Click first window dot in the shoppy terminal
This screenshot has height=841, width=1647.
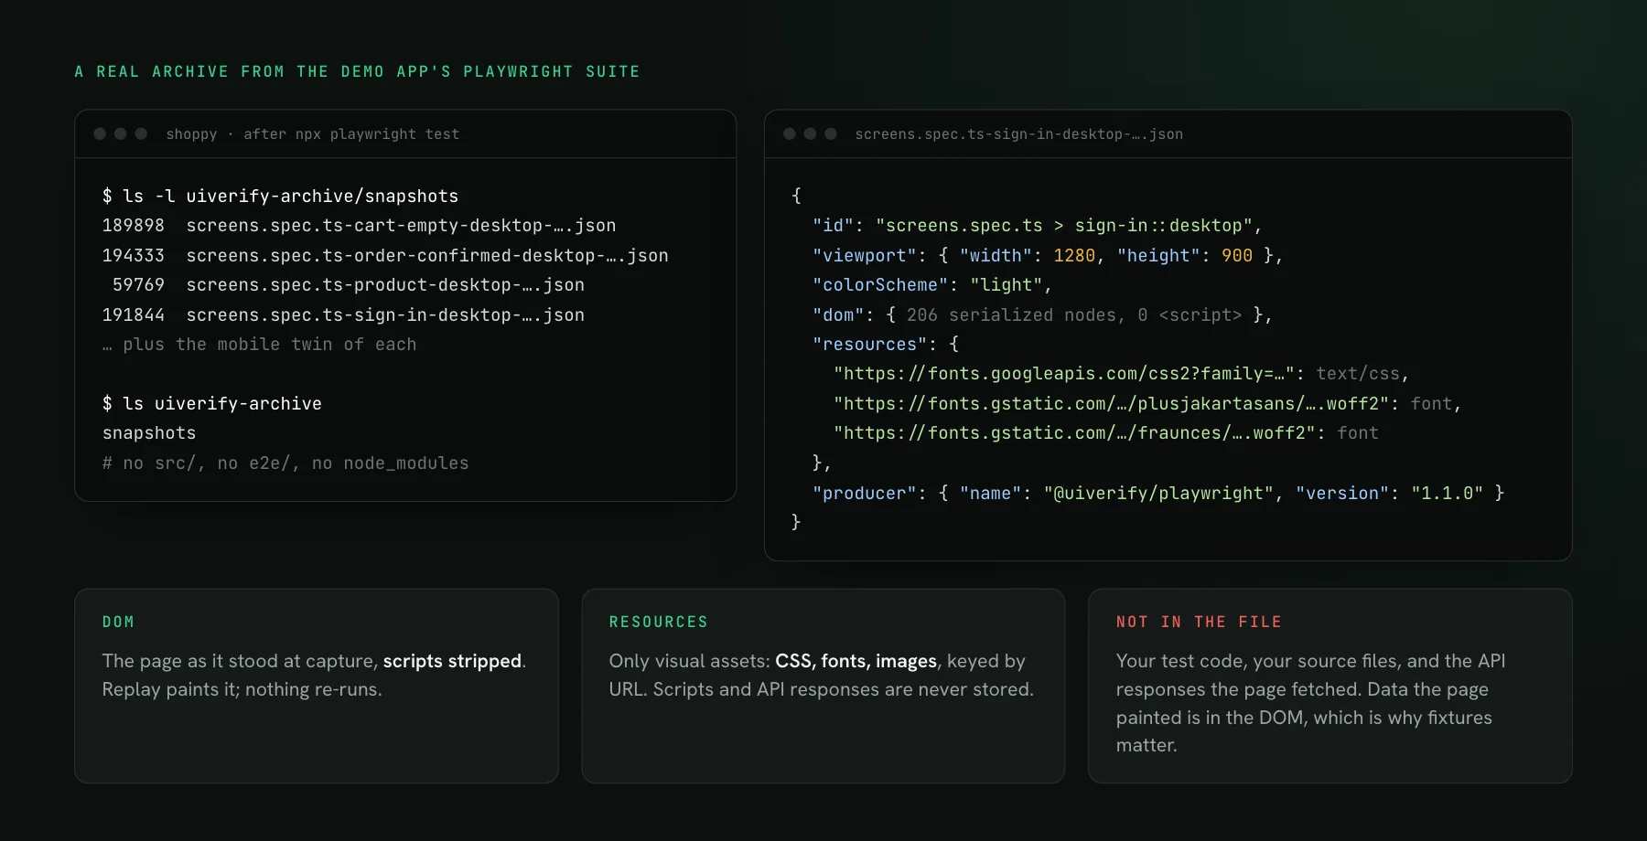tap(100, 134)
